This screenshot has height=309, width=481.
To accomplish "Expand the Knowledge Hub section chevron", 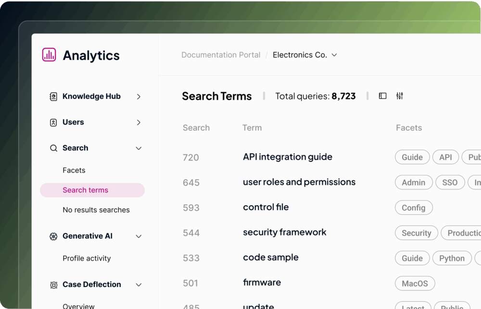I will point(139,97).
